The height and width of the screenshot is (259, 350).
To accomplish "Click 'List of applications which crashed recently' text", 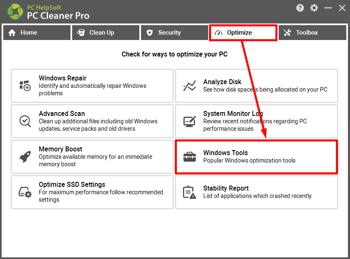I will click(257, 196).
